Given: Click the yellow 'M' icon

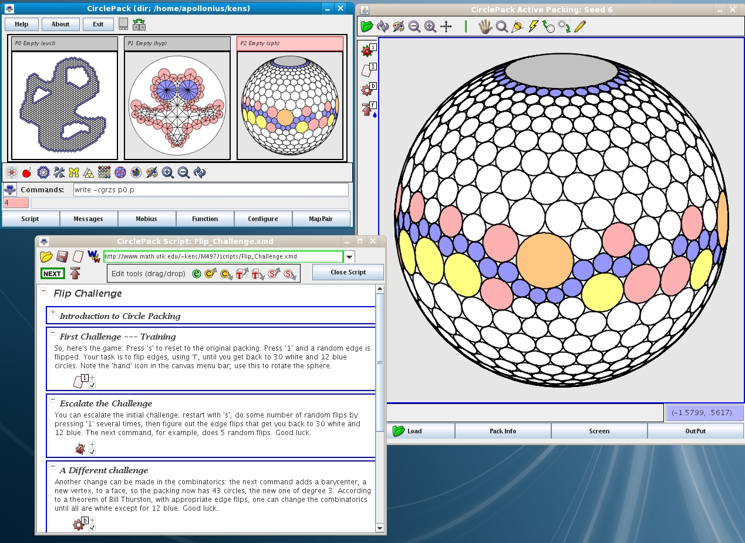Looking at the screenshot, I should [x=74, y=172].
